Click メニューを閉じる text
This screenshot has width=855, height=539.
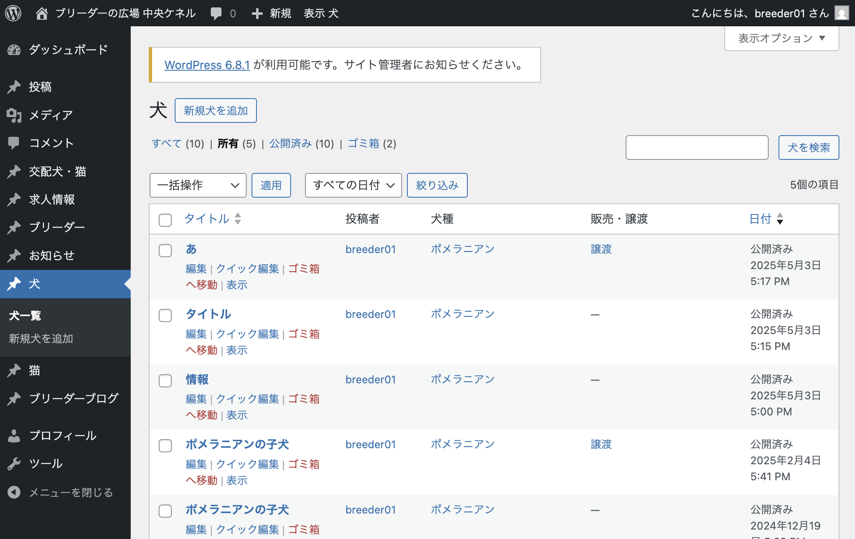pos(71,492)
